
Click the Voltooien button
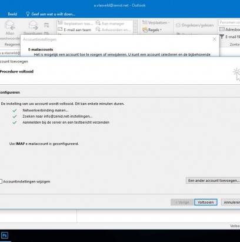click(x=206, y=202)
